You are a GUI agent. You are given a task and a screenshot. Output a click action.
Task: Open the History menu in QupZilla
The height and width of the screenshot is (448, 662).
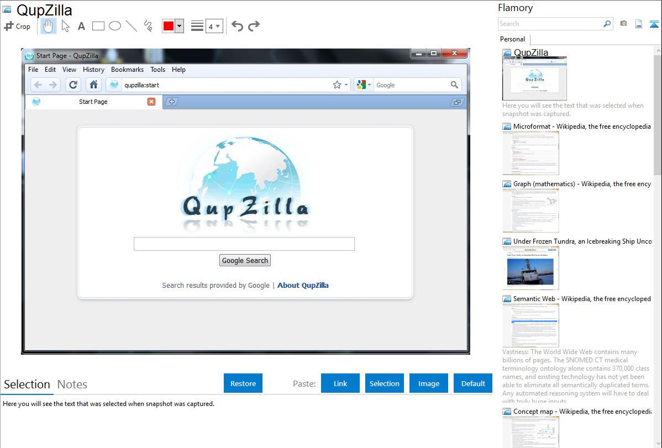[x=93, y=70]
